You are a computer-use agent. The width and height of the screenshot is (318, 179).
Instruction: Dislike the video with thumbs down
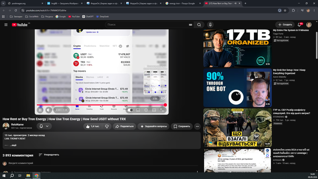(107, 126)
